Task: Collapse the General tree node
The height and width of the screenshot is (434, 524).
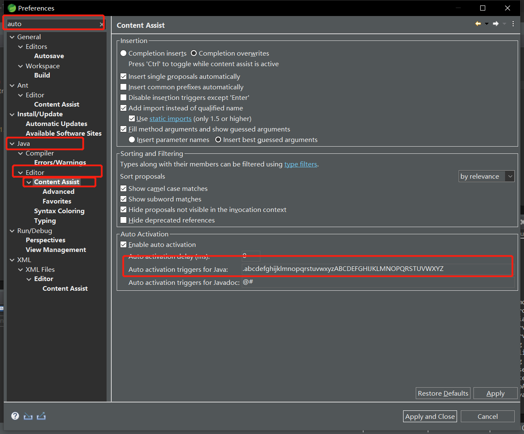Action: 12,37
